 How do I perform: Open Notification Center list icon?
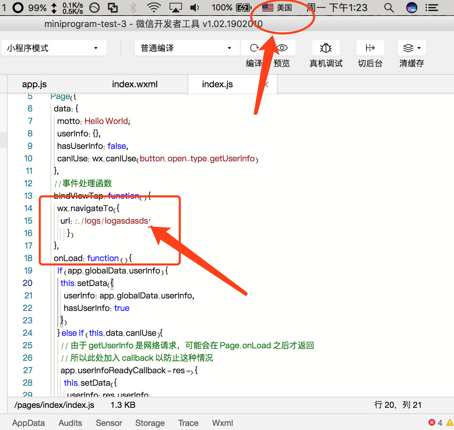432,8
